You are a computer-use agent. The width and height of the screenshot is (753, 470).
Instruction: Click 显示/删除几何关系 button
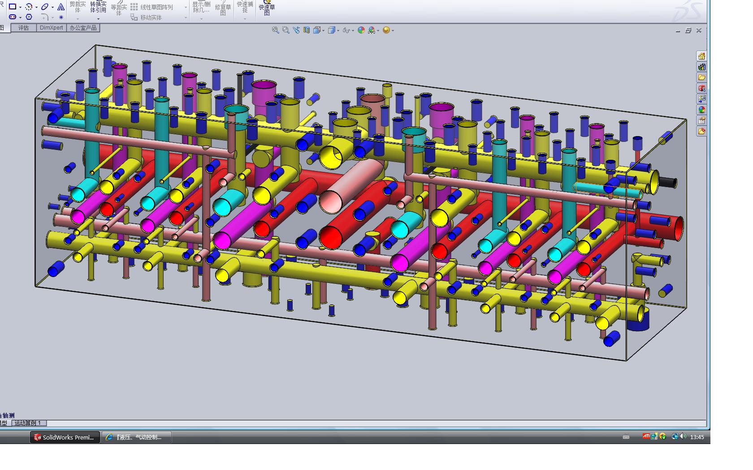coord(201,7)
